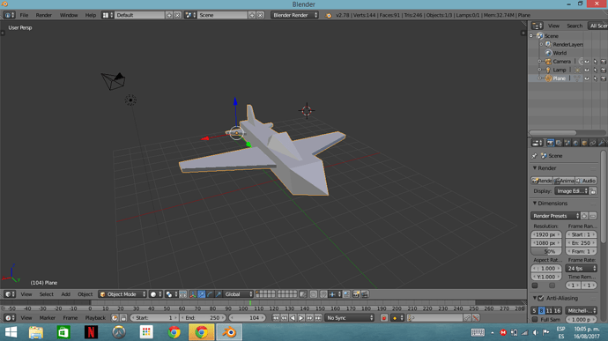608x341 pixels.
Task: Toggle Lamp visibility eye in outliner
Action: point(587,70)
